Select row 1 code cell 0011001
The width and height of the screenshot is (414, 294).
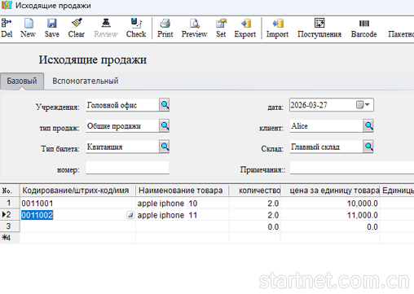(77, 203)
